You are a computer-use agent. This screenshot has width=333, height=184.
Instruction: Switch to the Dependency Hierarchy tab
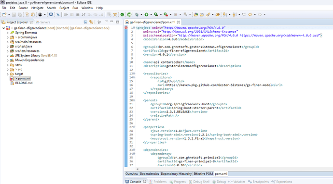[x=176, y=174]
